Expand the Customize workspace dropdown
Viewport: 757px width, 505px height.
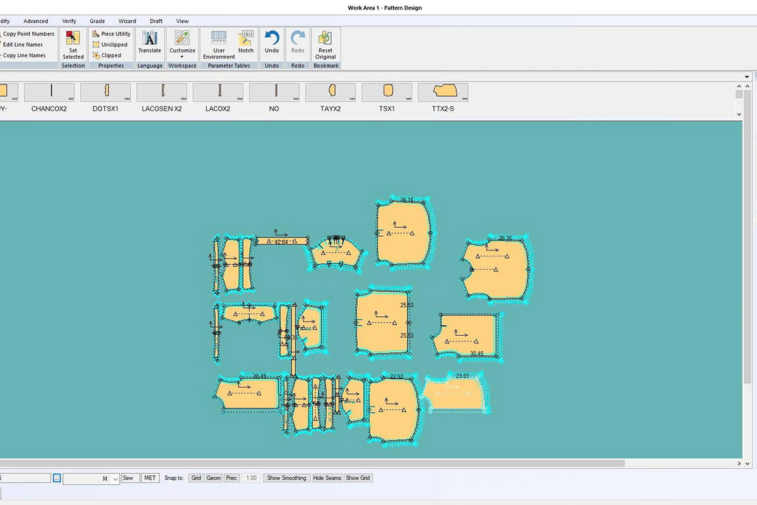pyautogui.click(x=182, y=57)
